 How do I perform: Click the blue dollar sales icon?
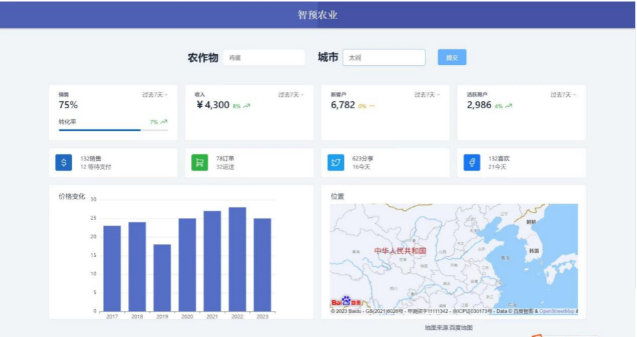[x=64, y=162]
